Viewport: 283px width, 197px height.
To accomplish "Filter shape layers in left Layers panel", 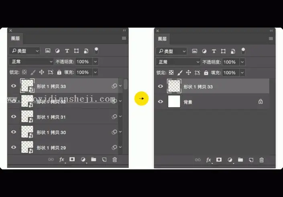I will pos(76,51).
